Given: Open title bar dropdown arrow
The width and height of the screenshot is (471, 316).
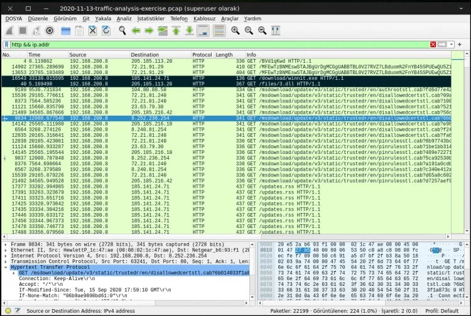Looking at the screenshot, I should (461, 8).
